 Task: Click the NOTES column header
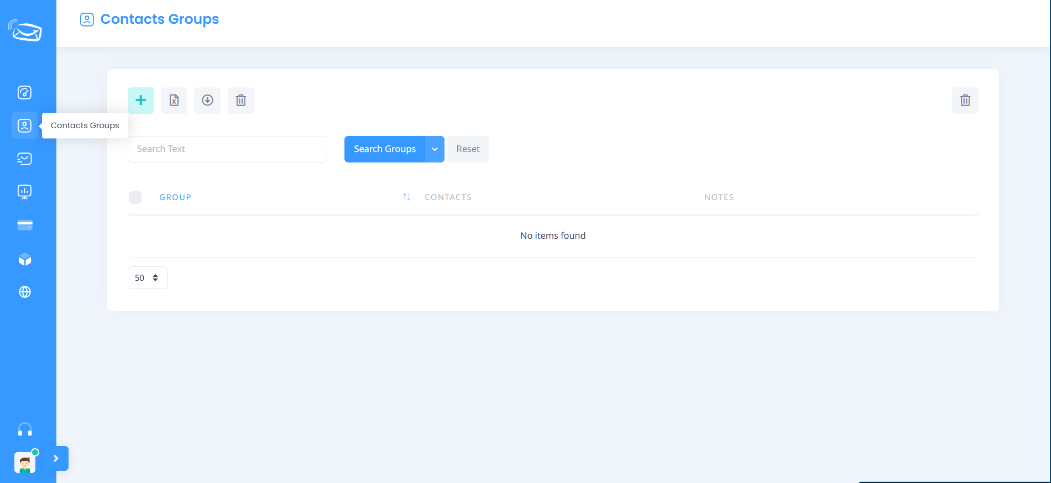719,197
